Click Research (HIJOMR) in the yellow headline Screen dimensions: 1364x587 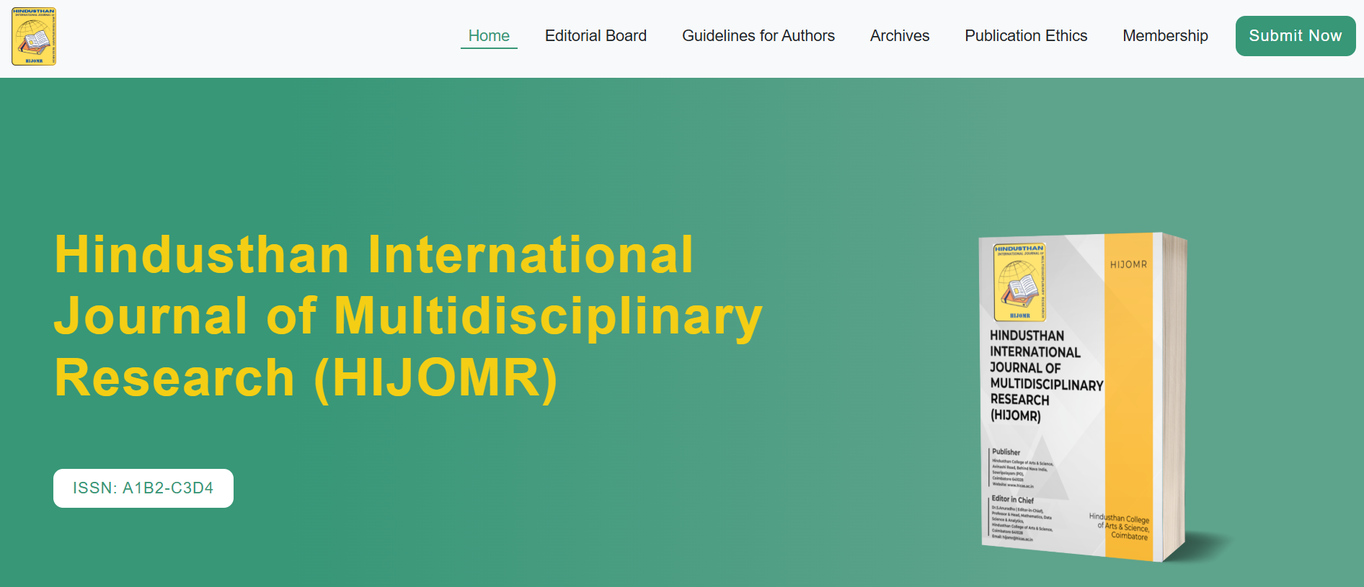306,378
